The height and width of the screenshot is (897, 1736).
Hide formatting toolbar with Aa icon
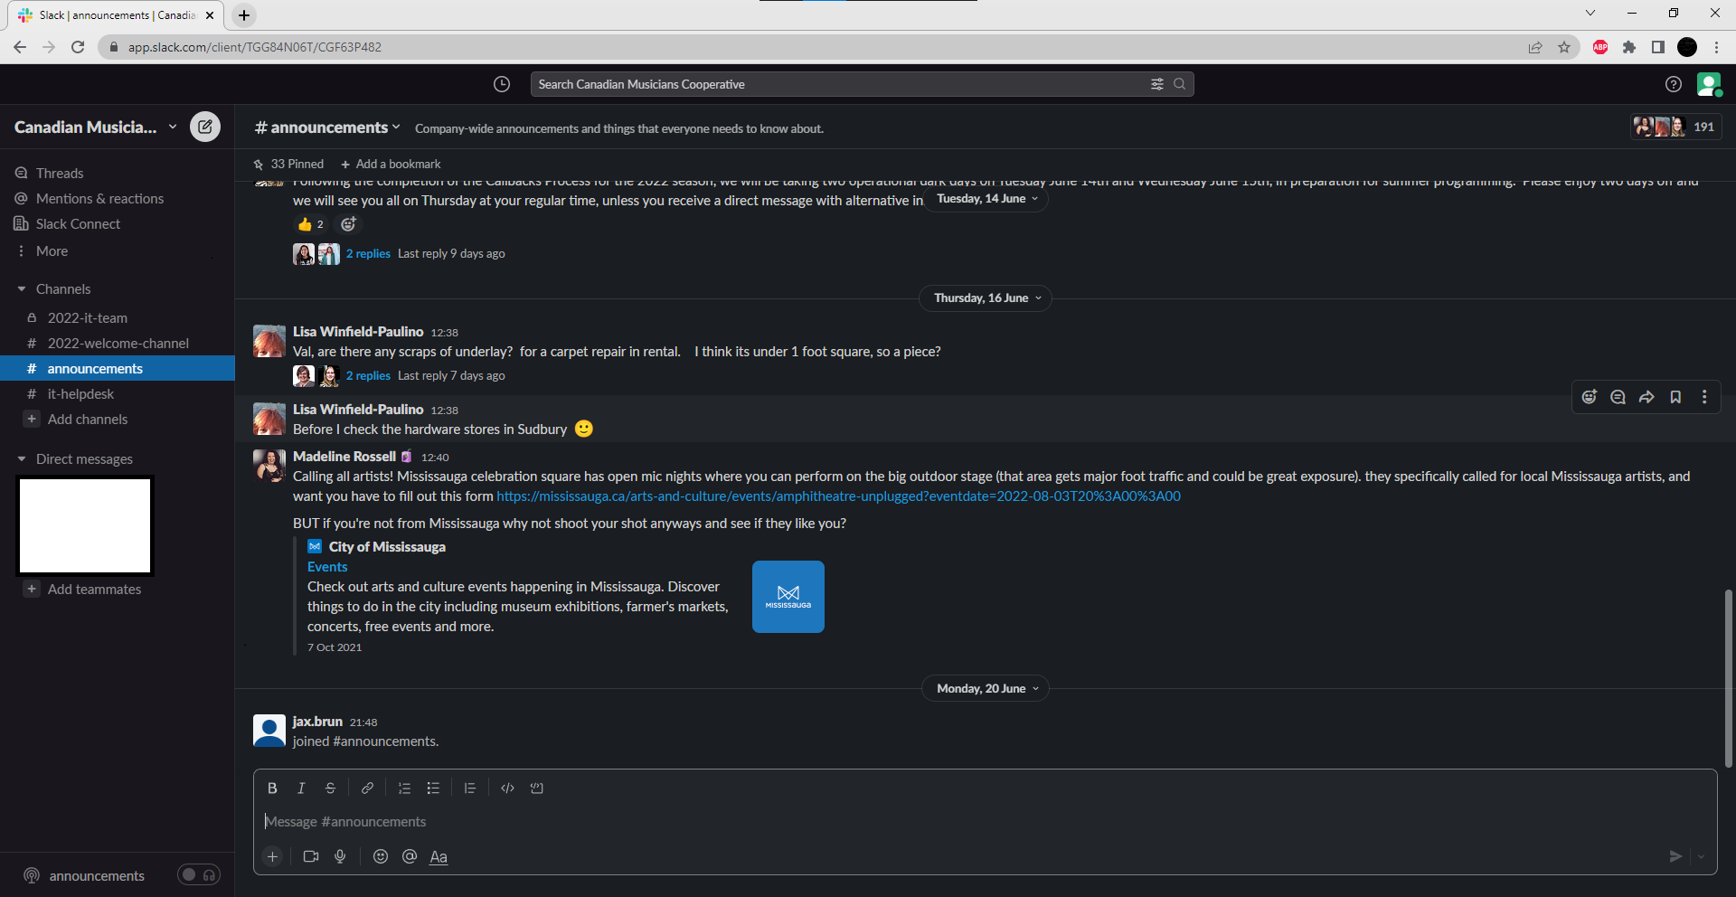click(439, 856)
